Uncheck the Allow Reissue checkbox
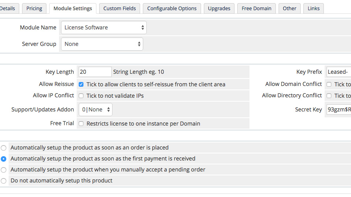The height and width of the screenshot is (197, 351). (x=81, y=84)
